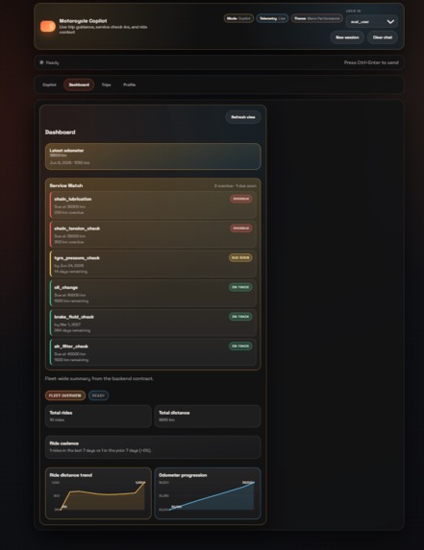Click the Ready badge beside Fleet Overview
Image resolution: width=424 pixels, height=550 pixels.
pyautogui.click(x=98, y=395)
